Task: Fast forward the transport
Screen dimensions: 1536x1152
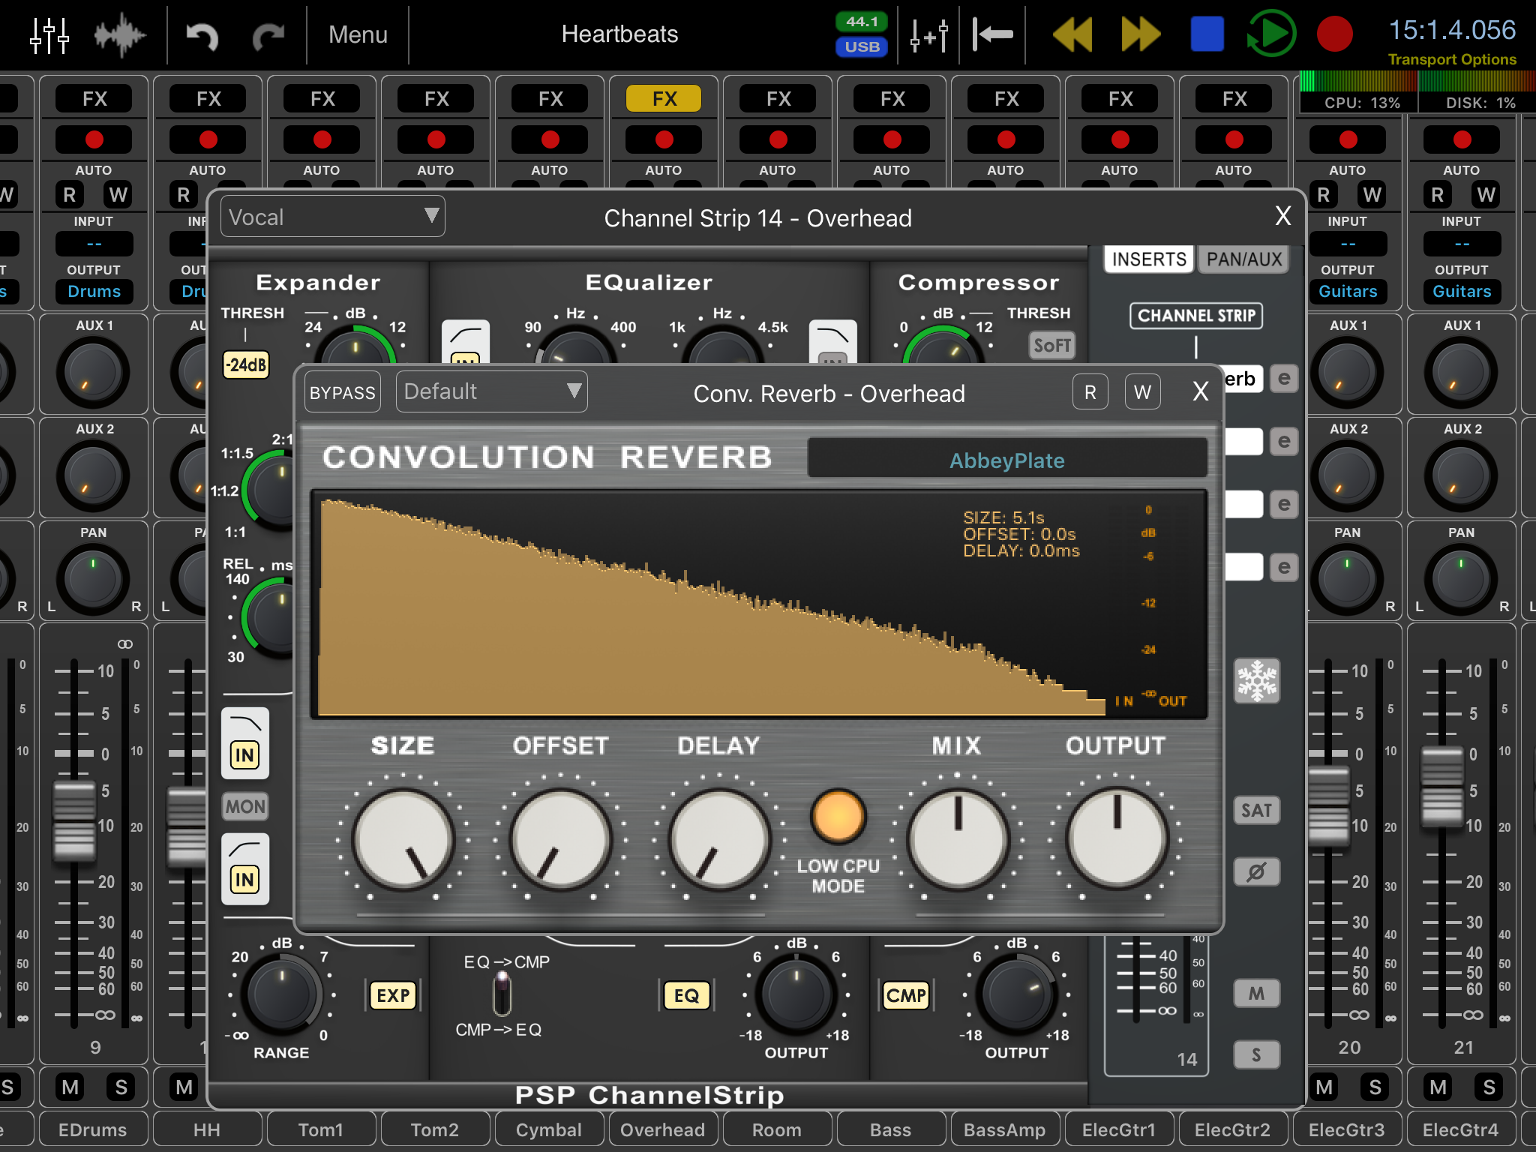Action: [x=1140, y=34]
